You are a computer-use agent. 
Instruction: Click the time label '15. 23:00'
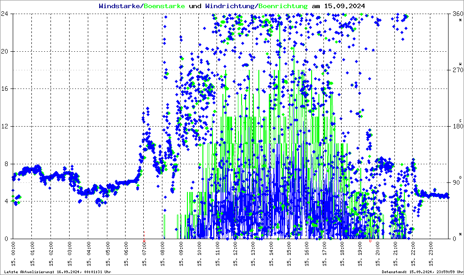[430, 254]
